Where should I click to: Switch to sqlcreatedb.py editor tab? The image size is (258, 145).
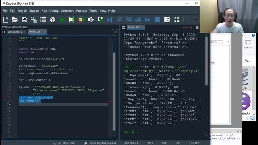tap(17, 32)
